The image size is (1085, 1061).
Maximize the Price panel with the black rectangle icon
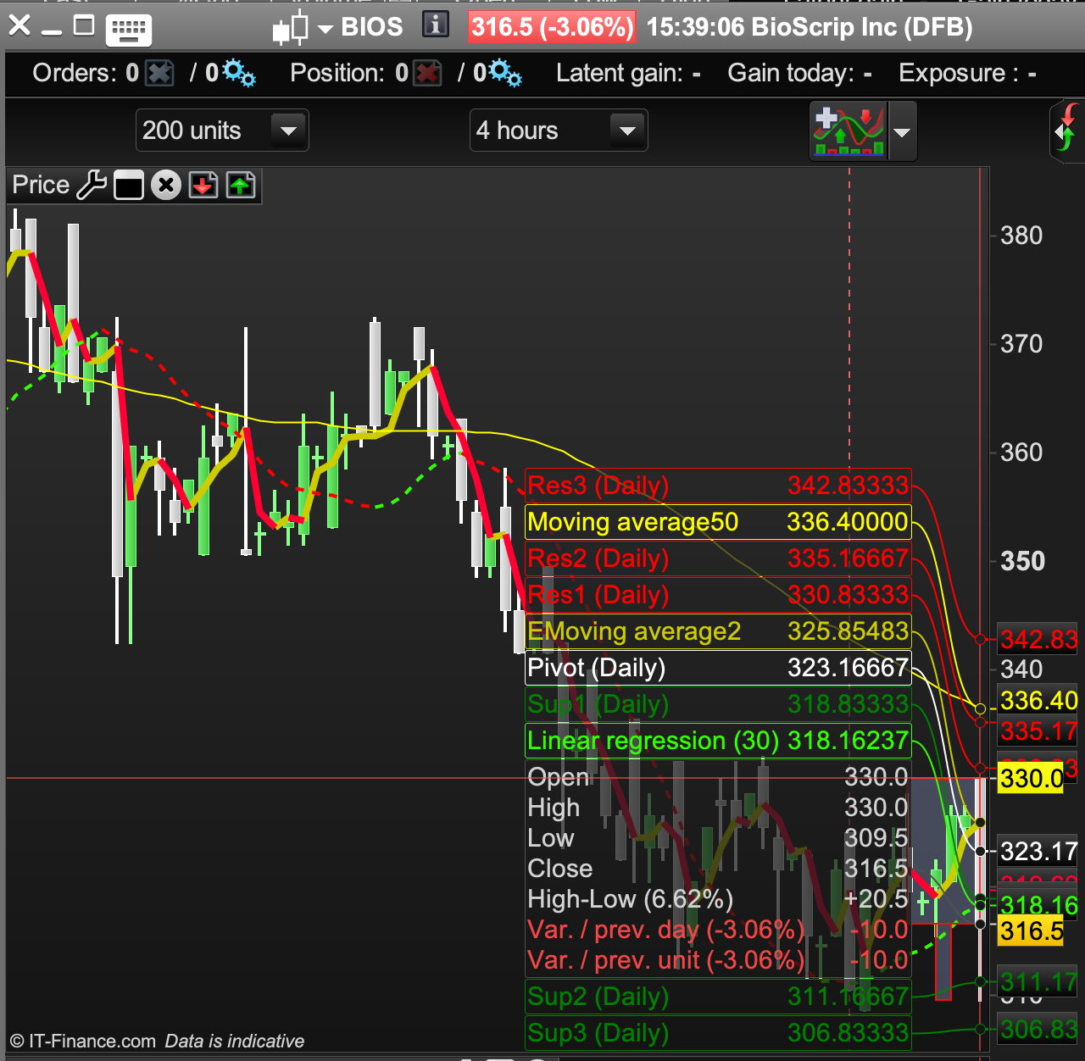coord(128,185)
